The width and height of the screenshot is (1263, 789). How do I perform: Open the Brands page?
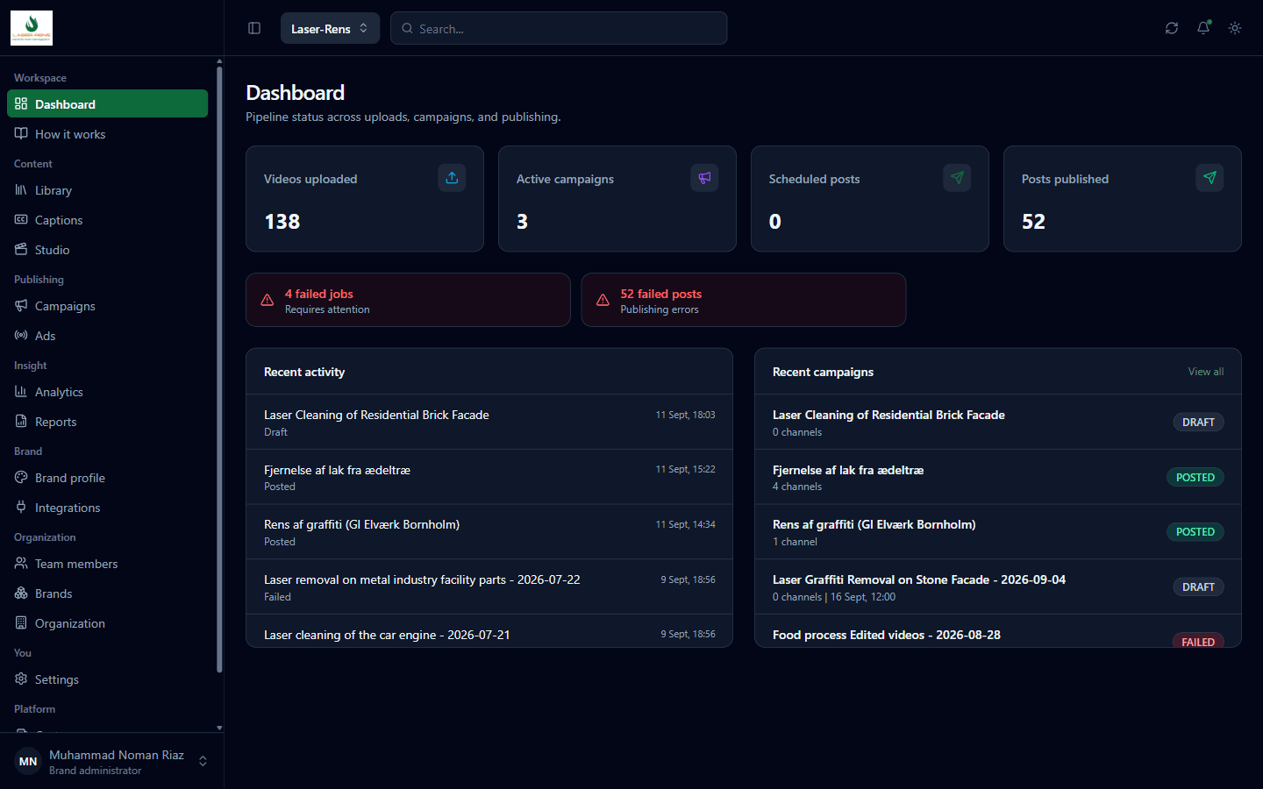pyautogui.click(x=107, y=594)
